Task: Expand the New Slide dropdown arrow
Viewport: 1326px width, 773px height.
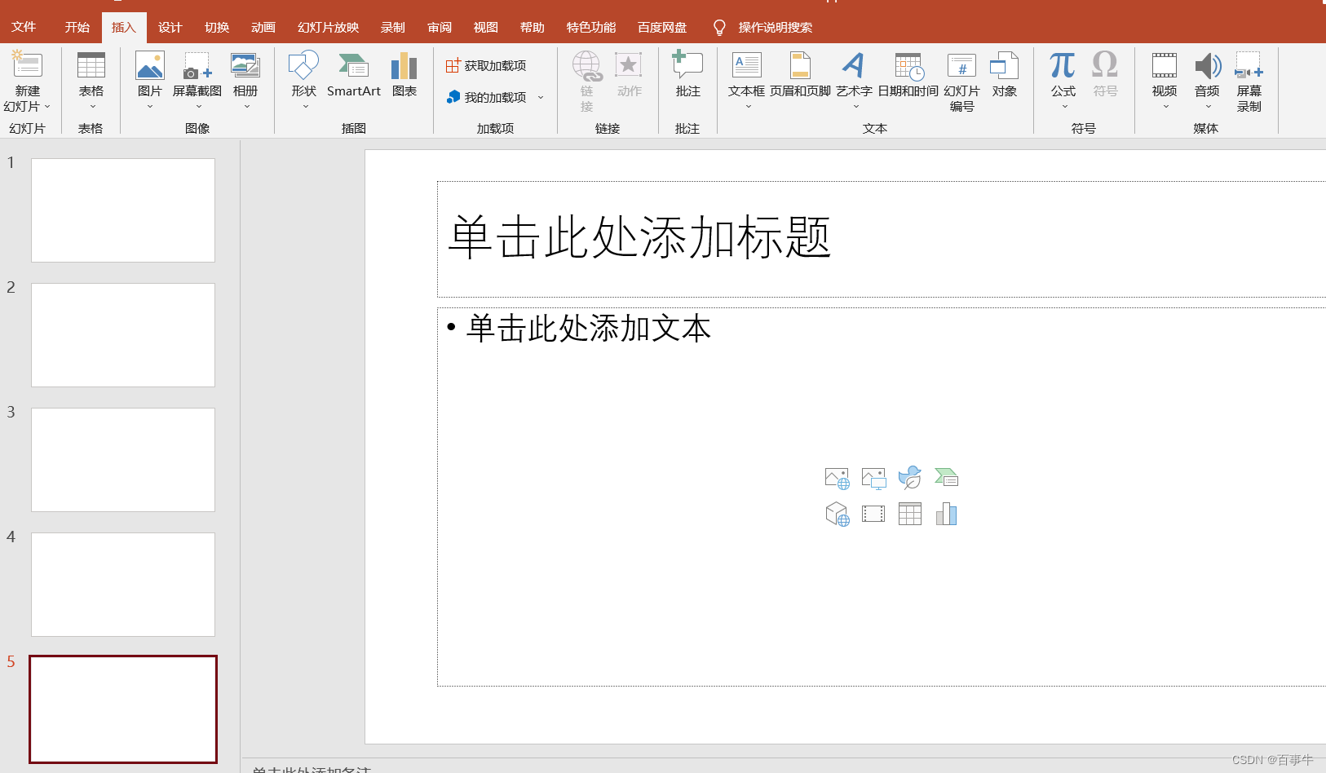Action: pyautogui.click(x=47, y=107)
